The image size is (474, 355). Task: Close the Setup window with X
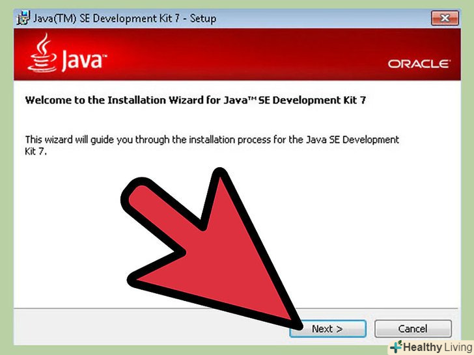tap(445, 18)
